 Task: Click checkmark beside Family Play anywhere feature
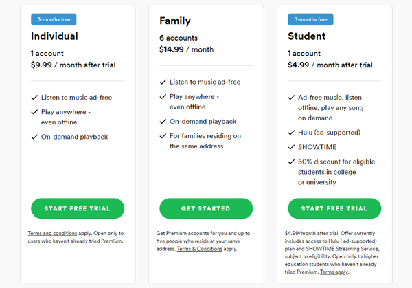[x=163, y=97]
